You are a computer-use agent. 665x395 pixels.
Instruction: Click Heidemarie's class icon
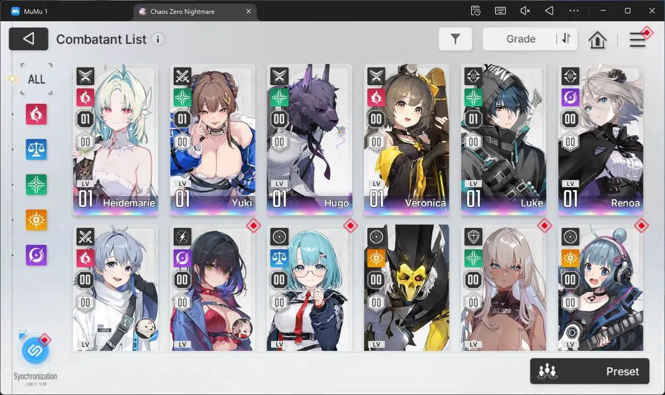pos(85,76)
